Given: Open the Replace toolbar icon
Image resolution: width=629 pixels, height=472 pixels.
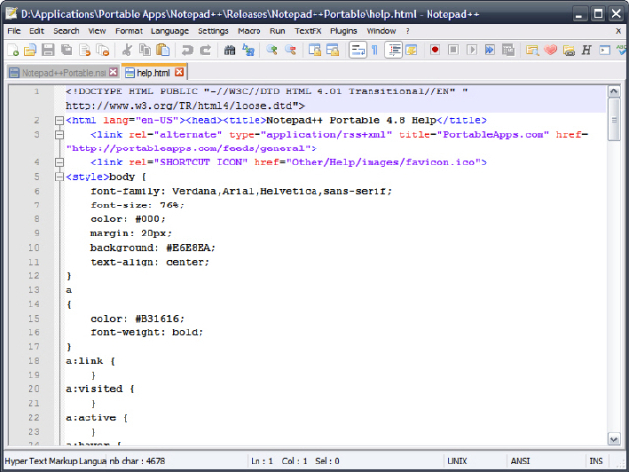Looking at the screenshot, I should pyautogui.click(x=248, y=50).
